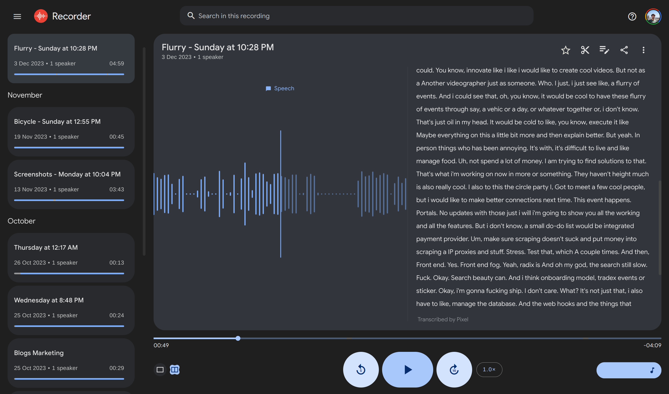Click the November section header
Image resolution: width=669 pixels, height=394 pixels.
25,95
